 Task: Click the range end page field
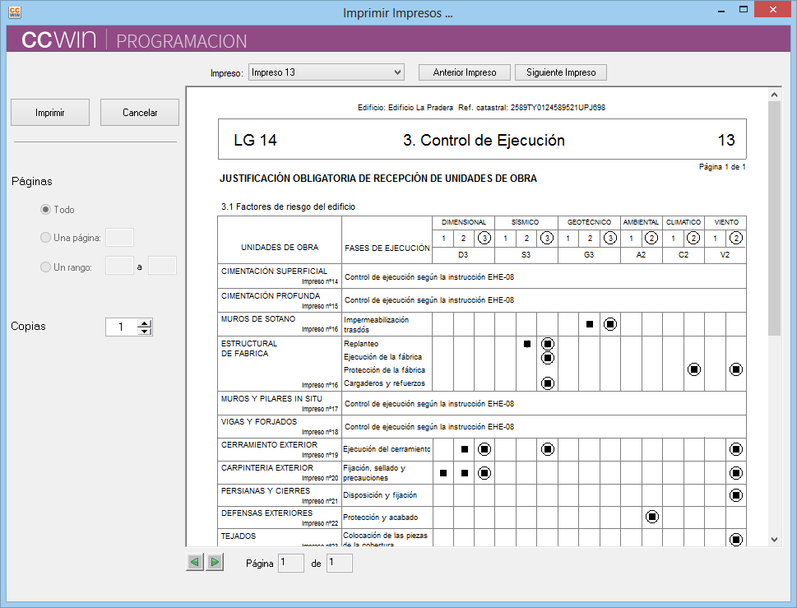tap(162, 266)
